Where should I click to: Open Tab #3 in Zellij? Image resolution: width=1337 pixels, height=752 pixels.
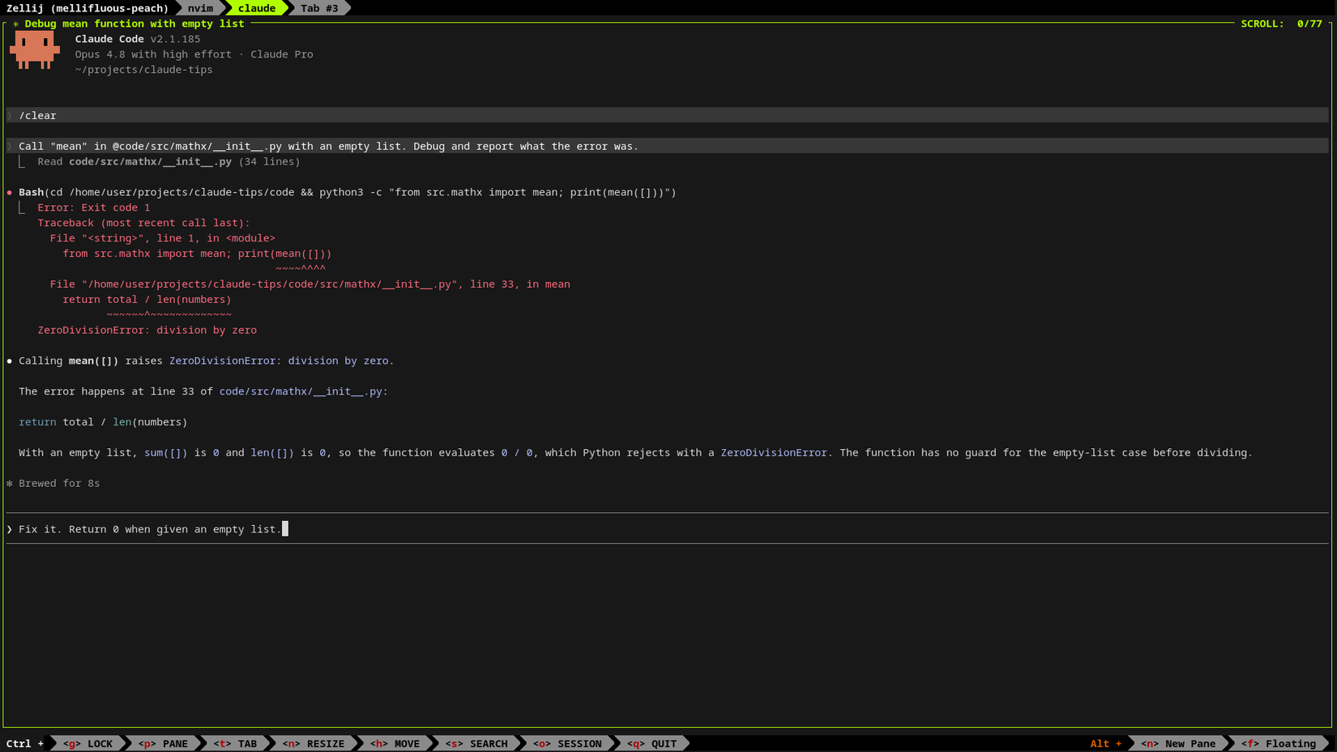click(x=319, y=8)
